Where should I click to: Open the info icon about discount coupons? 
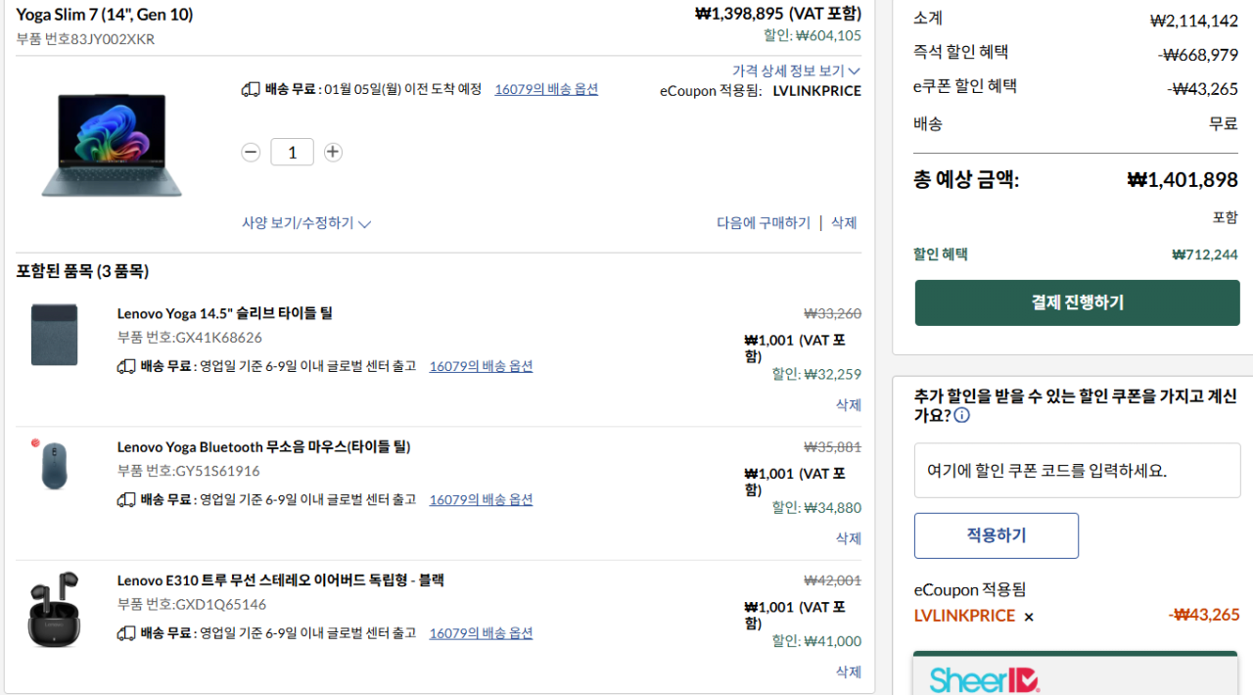click(x=961, y=415)
